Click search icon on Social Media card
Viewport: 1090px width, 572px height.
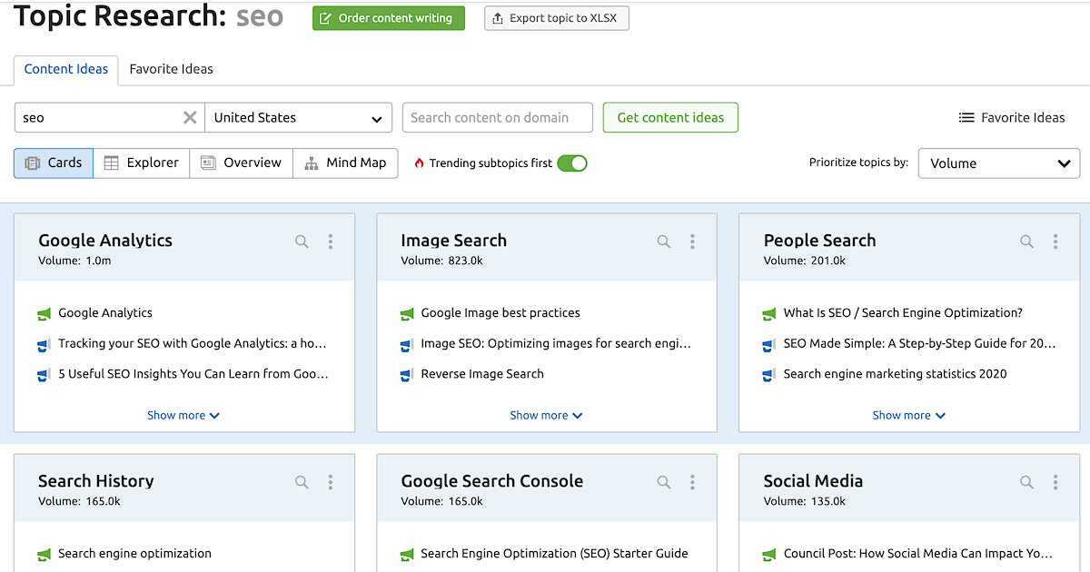click(x=1026, y=482)
